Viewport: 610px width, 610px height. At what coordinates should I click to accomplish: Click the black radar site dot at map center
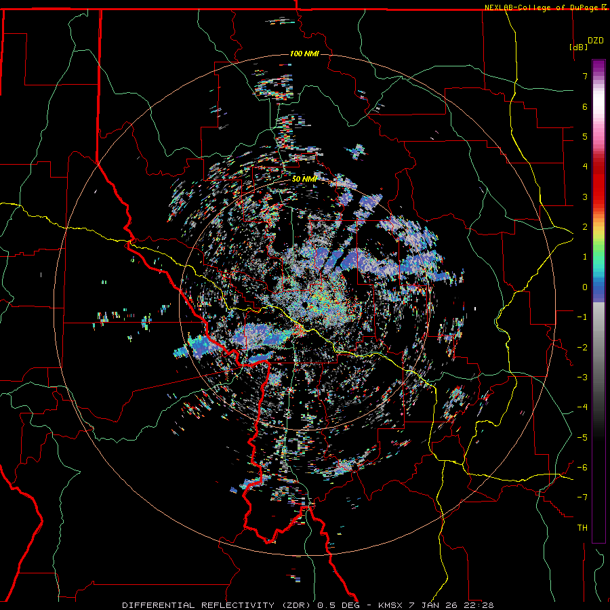point(304,304)
